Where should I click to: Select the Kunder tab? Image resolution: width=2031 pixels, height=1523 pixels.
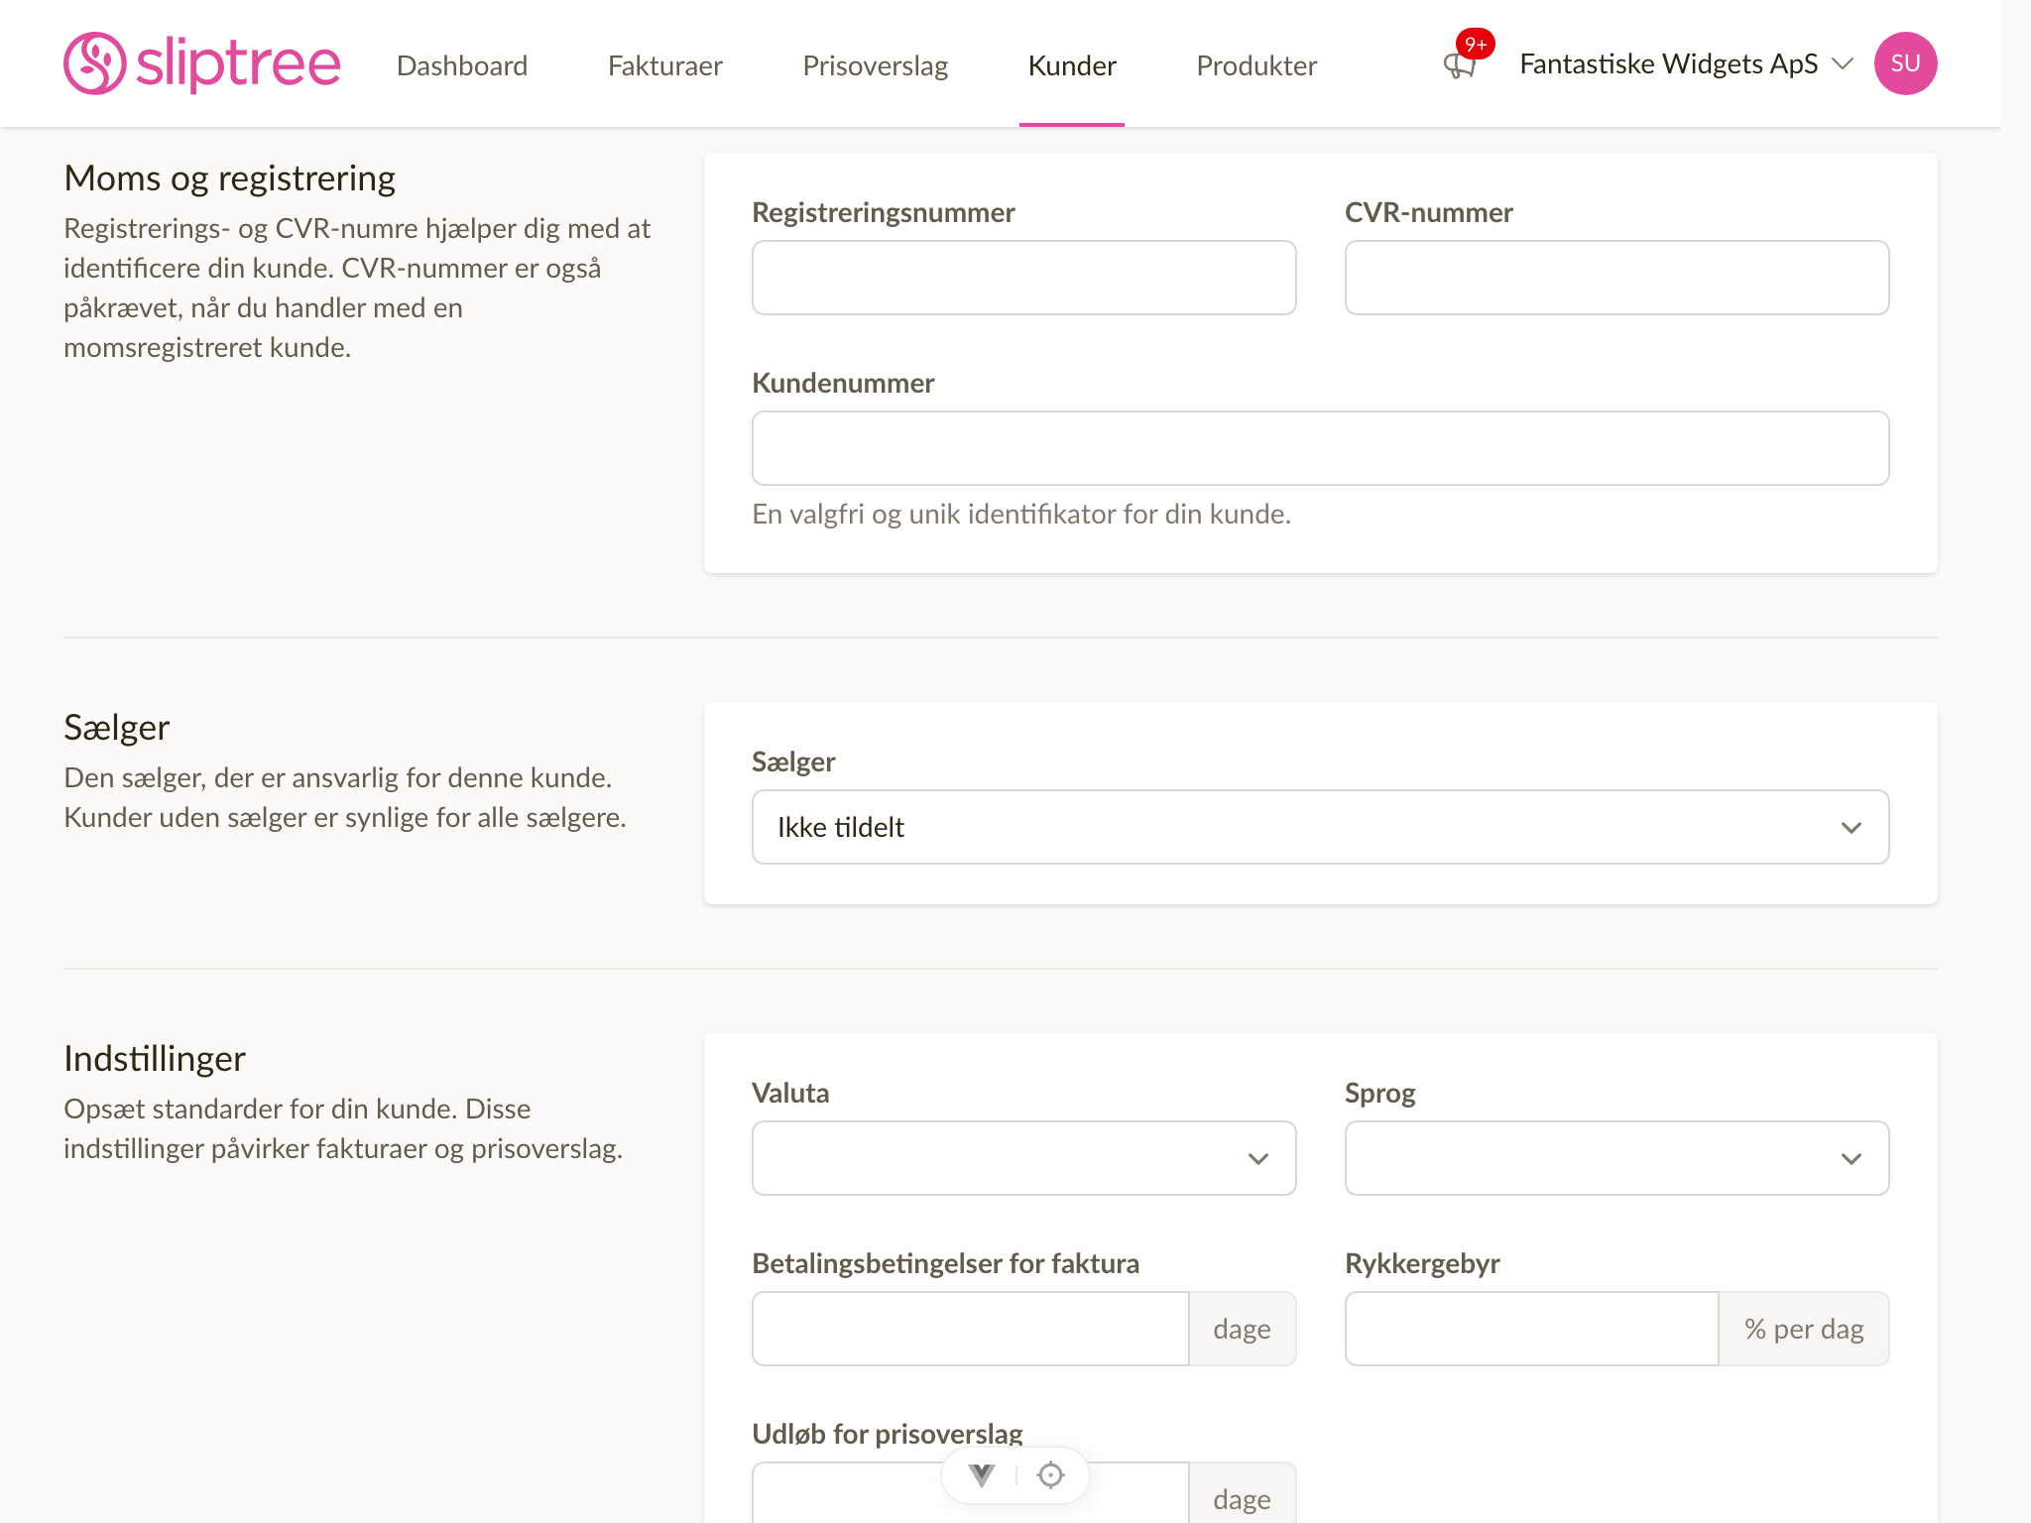pyautogui.click(x=1072, y=65)
